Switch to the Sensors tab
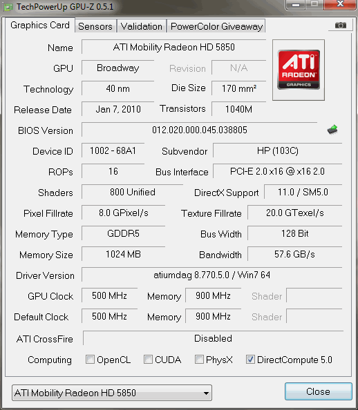The height and width of the screenshot is (410, 358). click(95, 26)
